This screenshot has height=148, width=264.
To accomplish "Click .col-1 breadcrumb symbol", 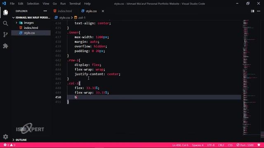I will pyautogui.click(x=82, y=18).
